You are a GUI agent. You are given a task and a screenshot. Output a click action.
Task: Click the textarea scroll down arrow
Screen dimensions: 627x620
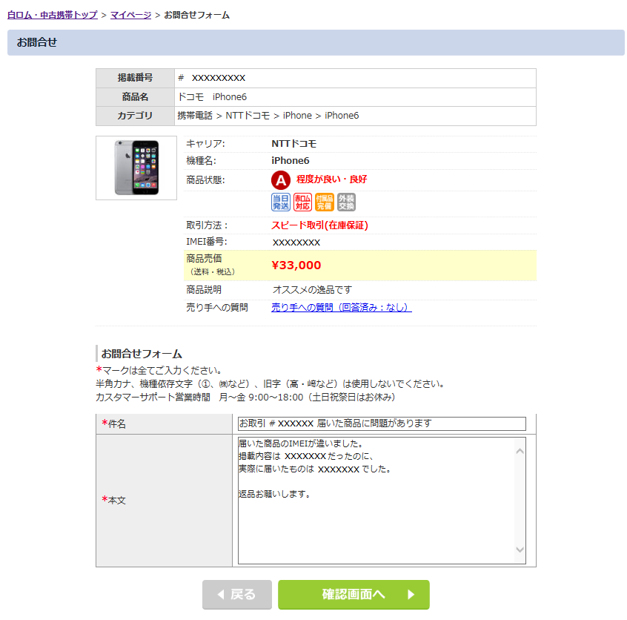(x=520, y=550)
